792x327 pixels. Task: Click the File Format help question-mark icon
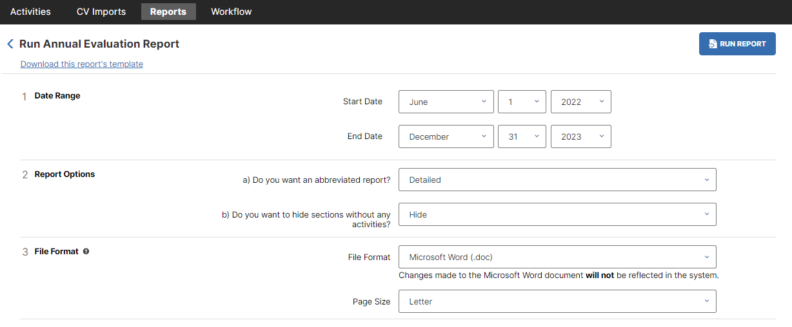(x=86, y=252)
